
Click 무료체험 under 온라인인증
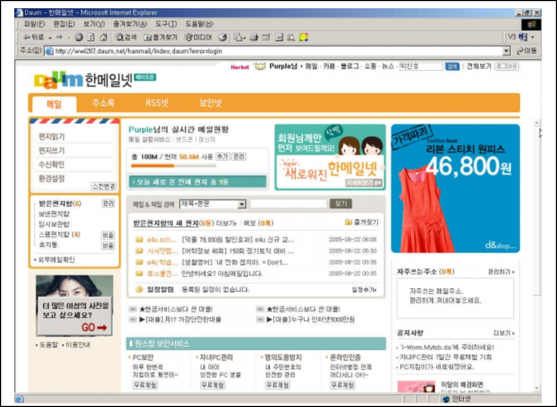click(x=343, y=385)
